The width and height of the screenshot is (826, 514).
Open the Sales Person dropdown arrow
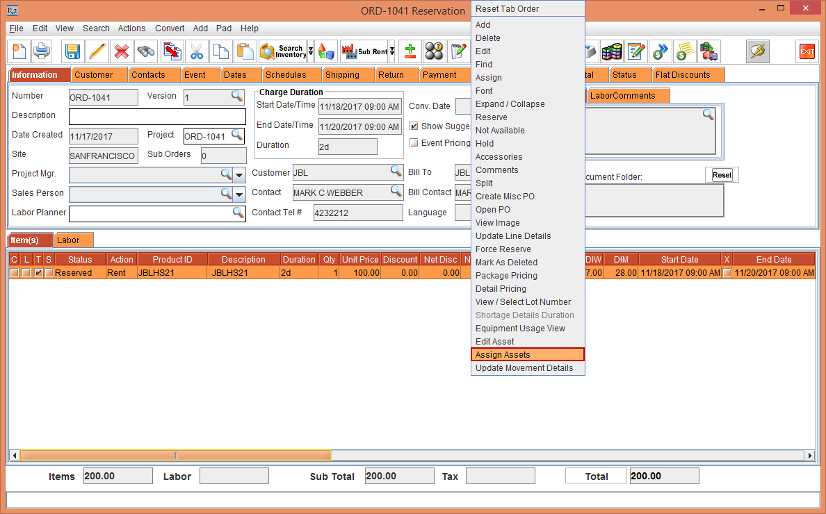point(239,194)
